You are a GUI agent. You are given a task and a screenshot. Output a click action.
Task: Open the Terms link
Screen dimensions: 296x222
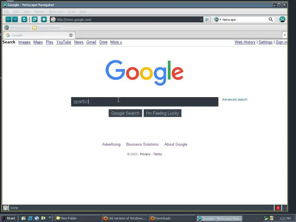click(158, 154)
